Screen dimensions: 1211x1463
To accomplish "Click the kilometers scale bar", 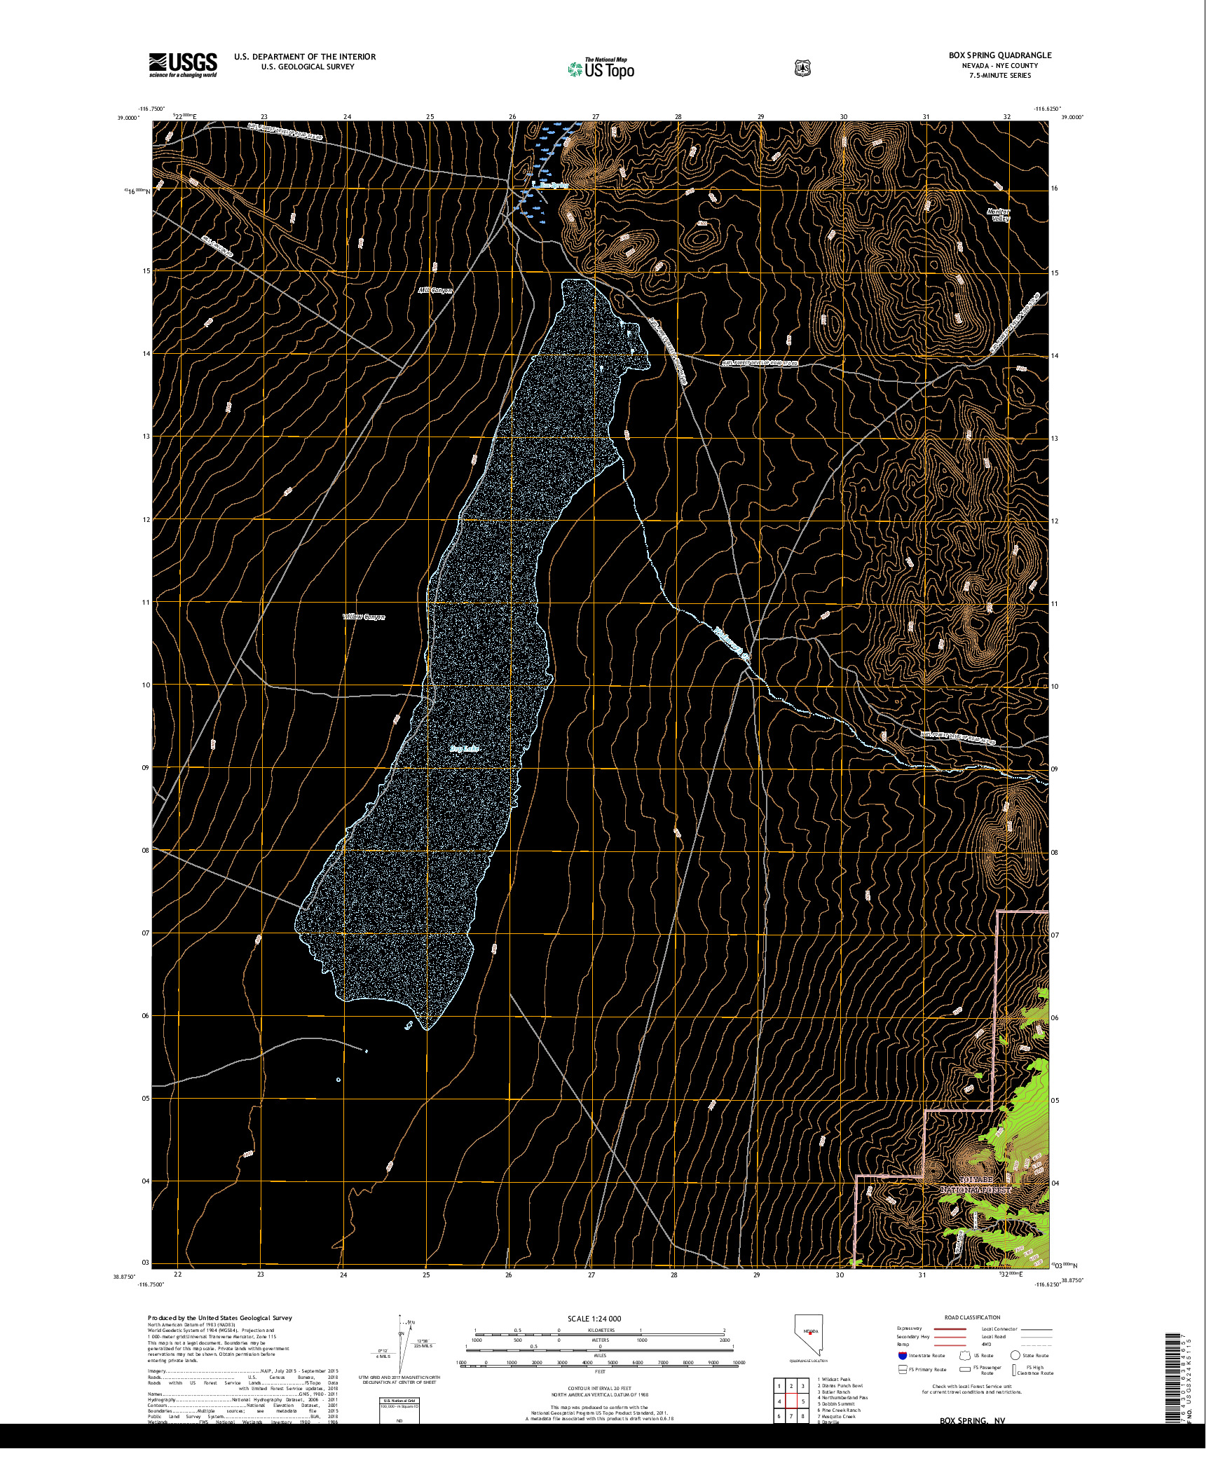I will [x=600, y=1335].
